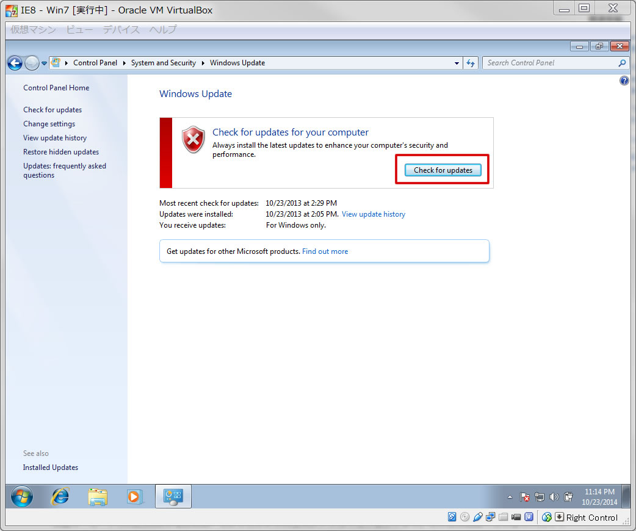Click the power plug tray icon
Image resolution: width=636 pixels, height=531 pixels.
568,497
